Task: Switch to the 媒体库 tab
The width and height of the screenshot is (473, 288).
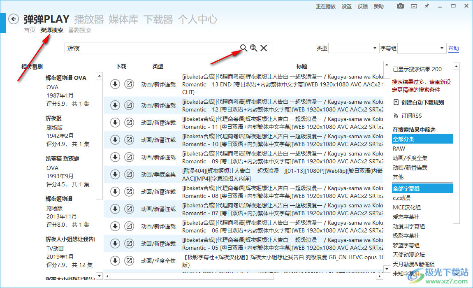Action: (124, 19)
